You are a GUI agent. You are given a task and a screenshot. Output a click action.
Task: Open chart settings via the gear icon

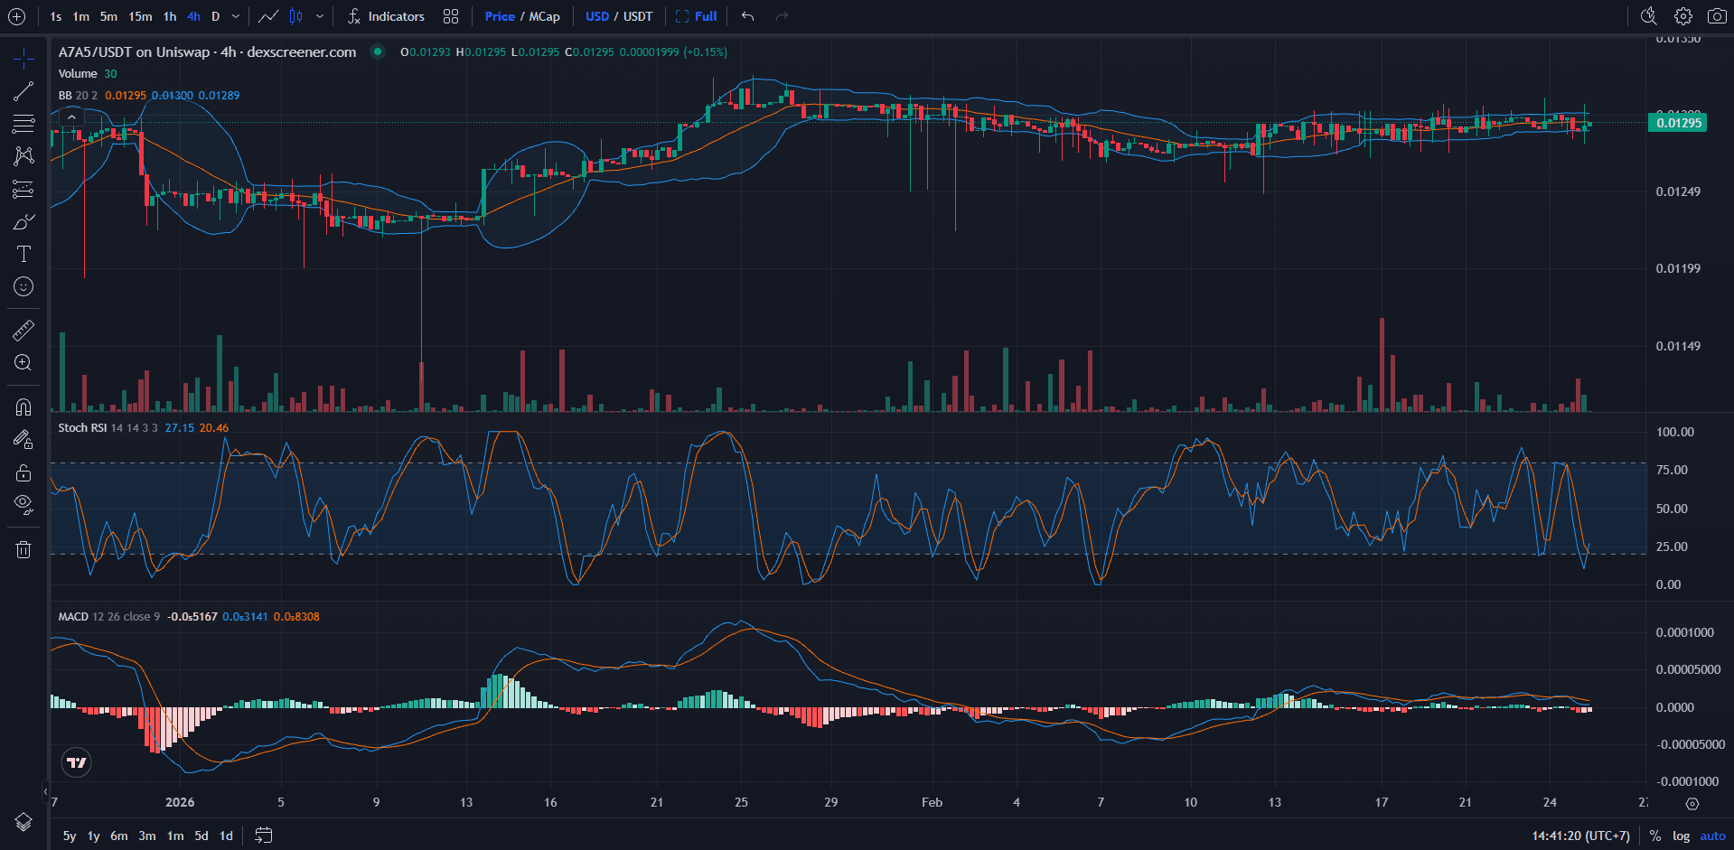pos(1682,16)
